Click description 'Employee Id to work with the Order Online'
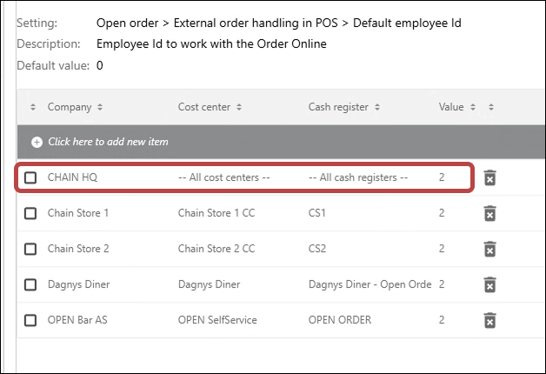Viewport: 546px width, 374px height. [211, 44]
